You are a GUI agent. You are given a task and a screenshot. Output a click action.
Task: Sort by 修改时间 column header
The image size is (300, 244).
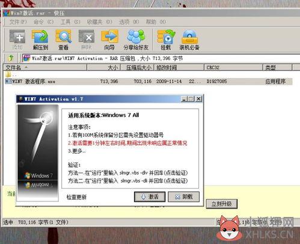179,67
